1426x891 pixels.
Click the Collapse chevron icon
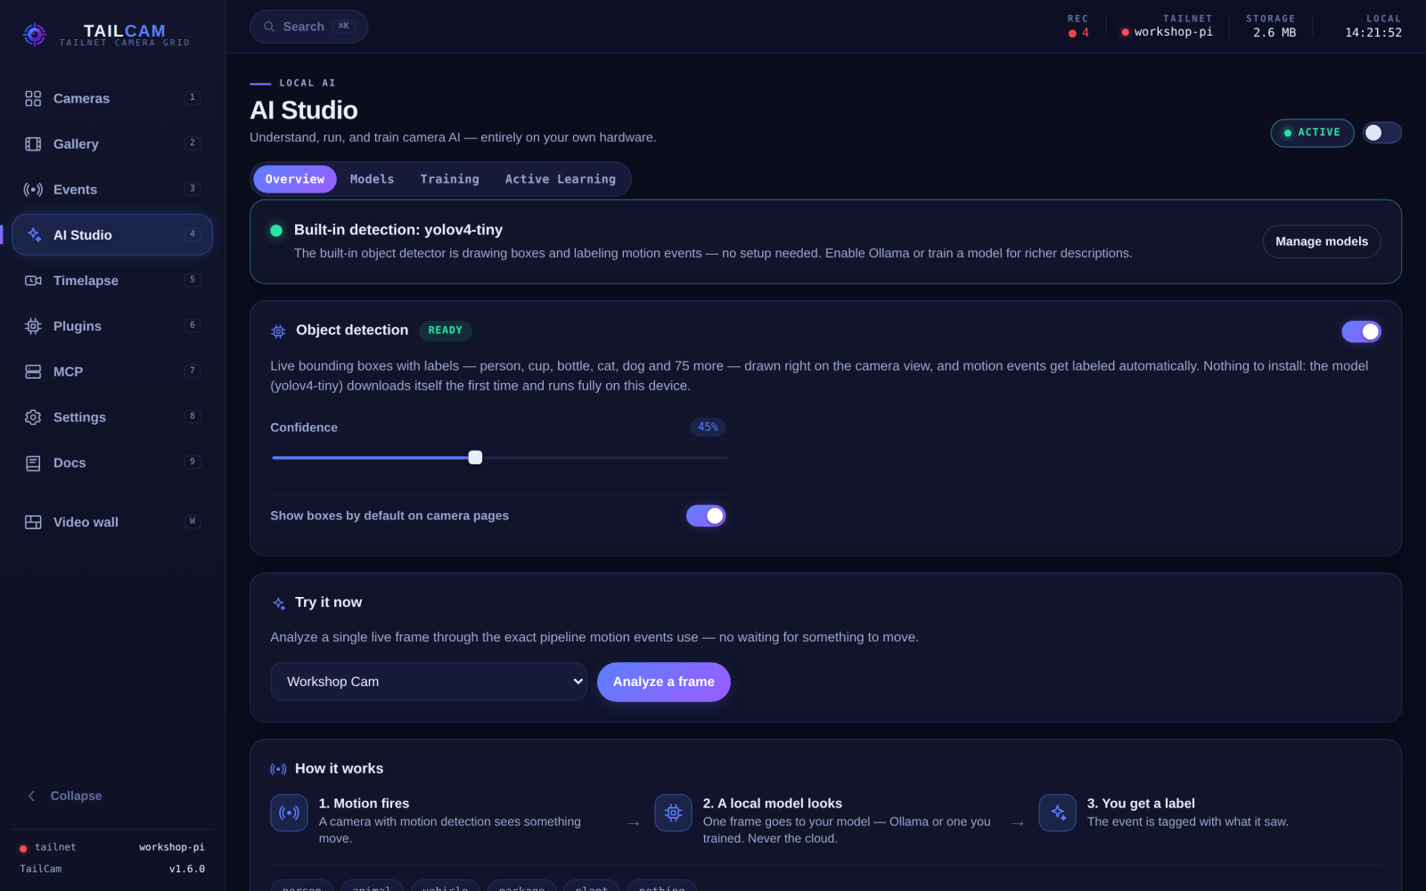[x=31, y=796]
